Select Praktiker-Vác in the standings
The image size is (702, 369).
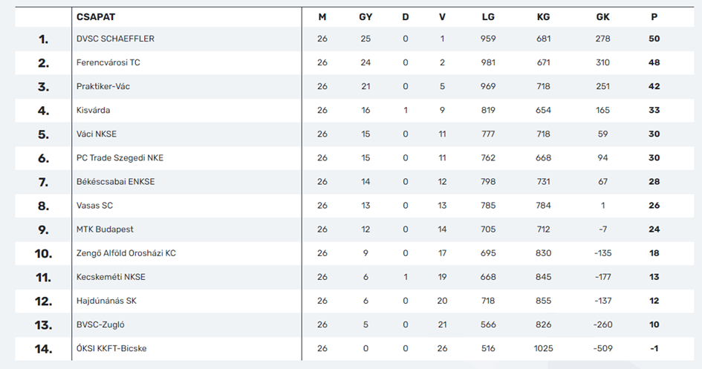tap(103, 86)
